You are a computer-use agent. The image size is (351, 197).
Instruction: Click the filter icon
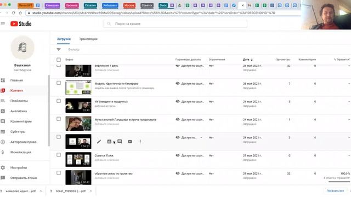coord(59,49)
